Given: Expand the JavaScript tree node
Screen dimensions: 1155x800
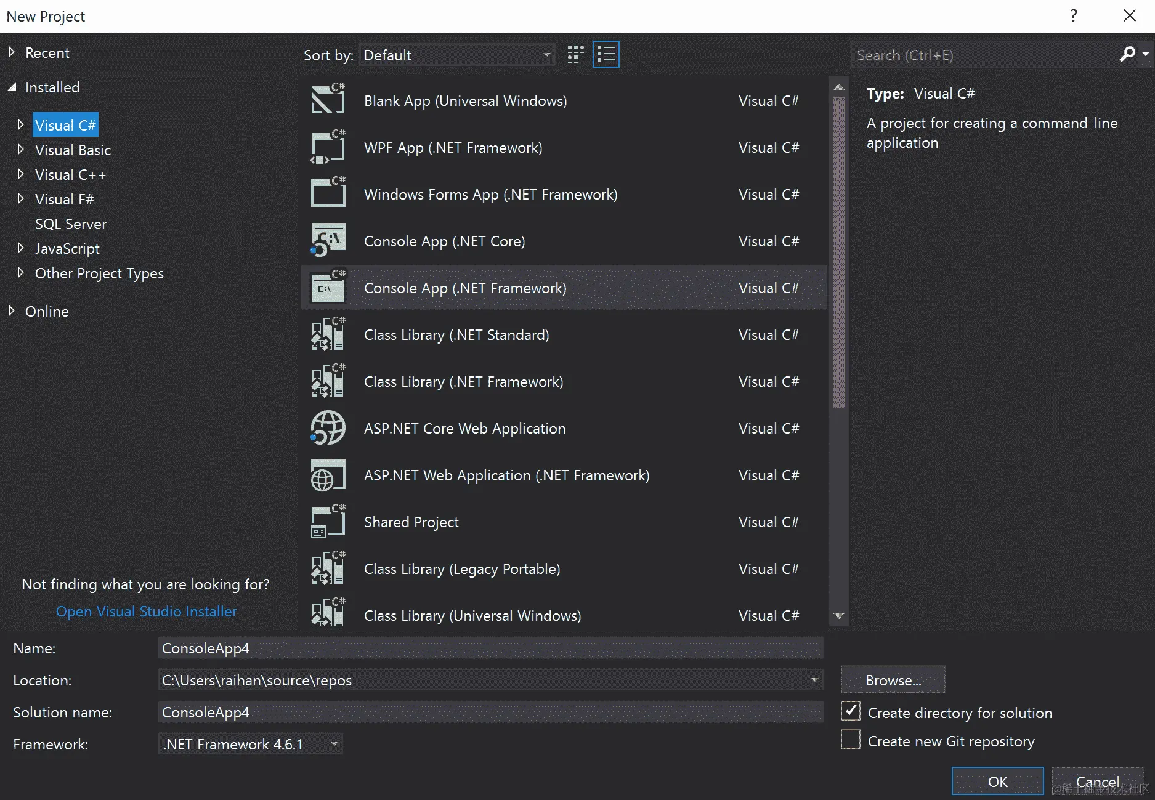Looking at the screenshot, I should tap(20, 248).
